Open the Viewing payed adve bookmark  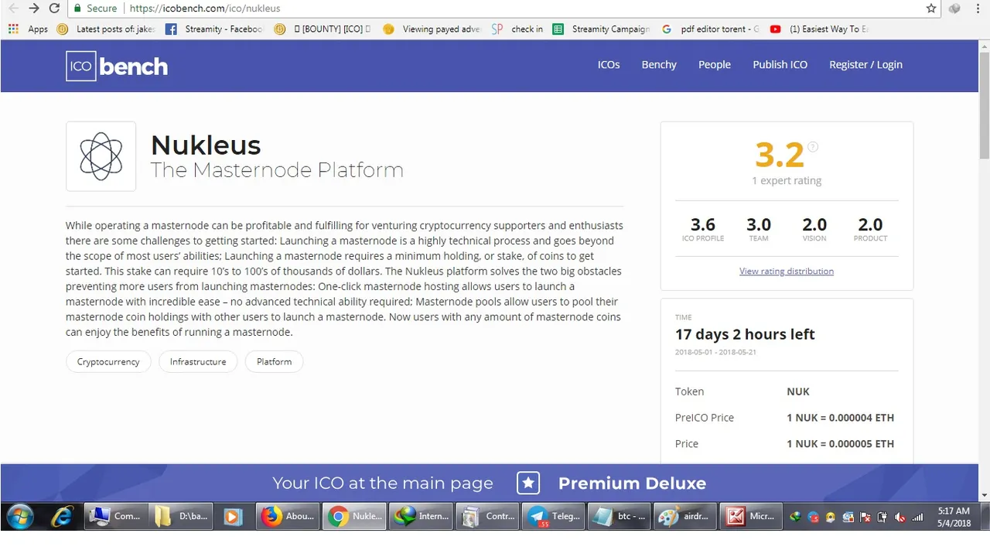point(432,29)
